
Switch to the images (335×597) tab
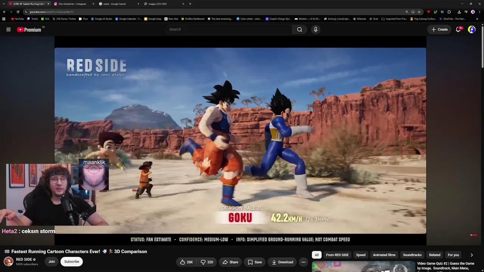163,4
